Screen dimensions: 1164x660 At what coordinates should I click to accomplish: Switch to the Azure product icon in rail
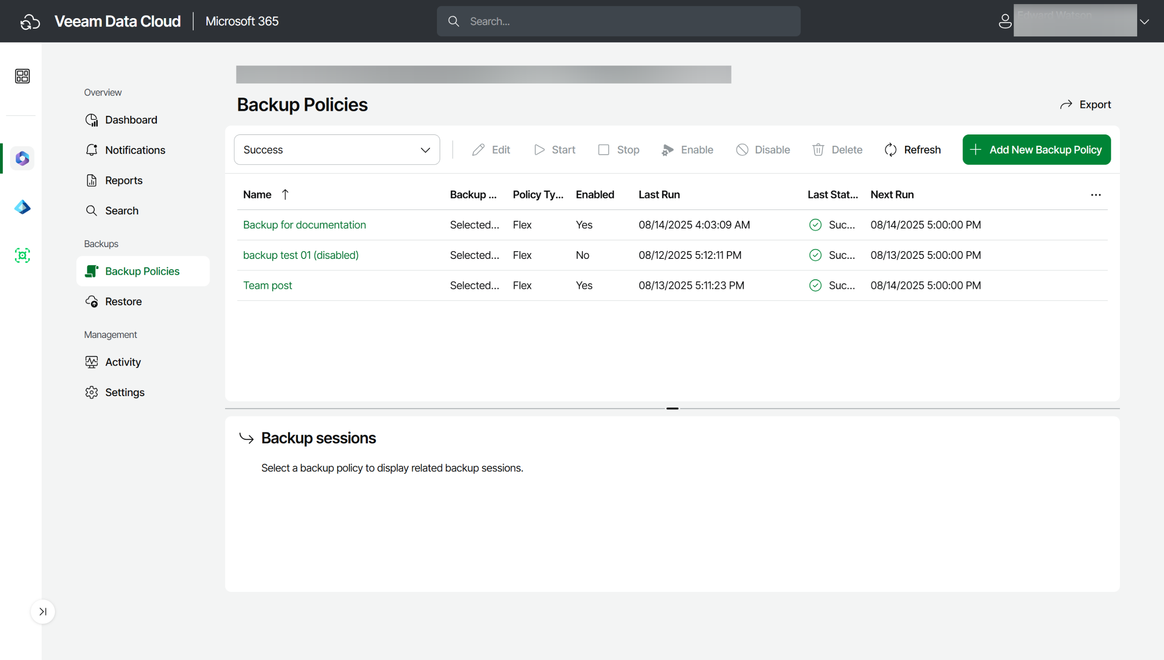22,207
